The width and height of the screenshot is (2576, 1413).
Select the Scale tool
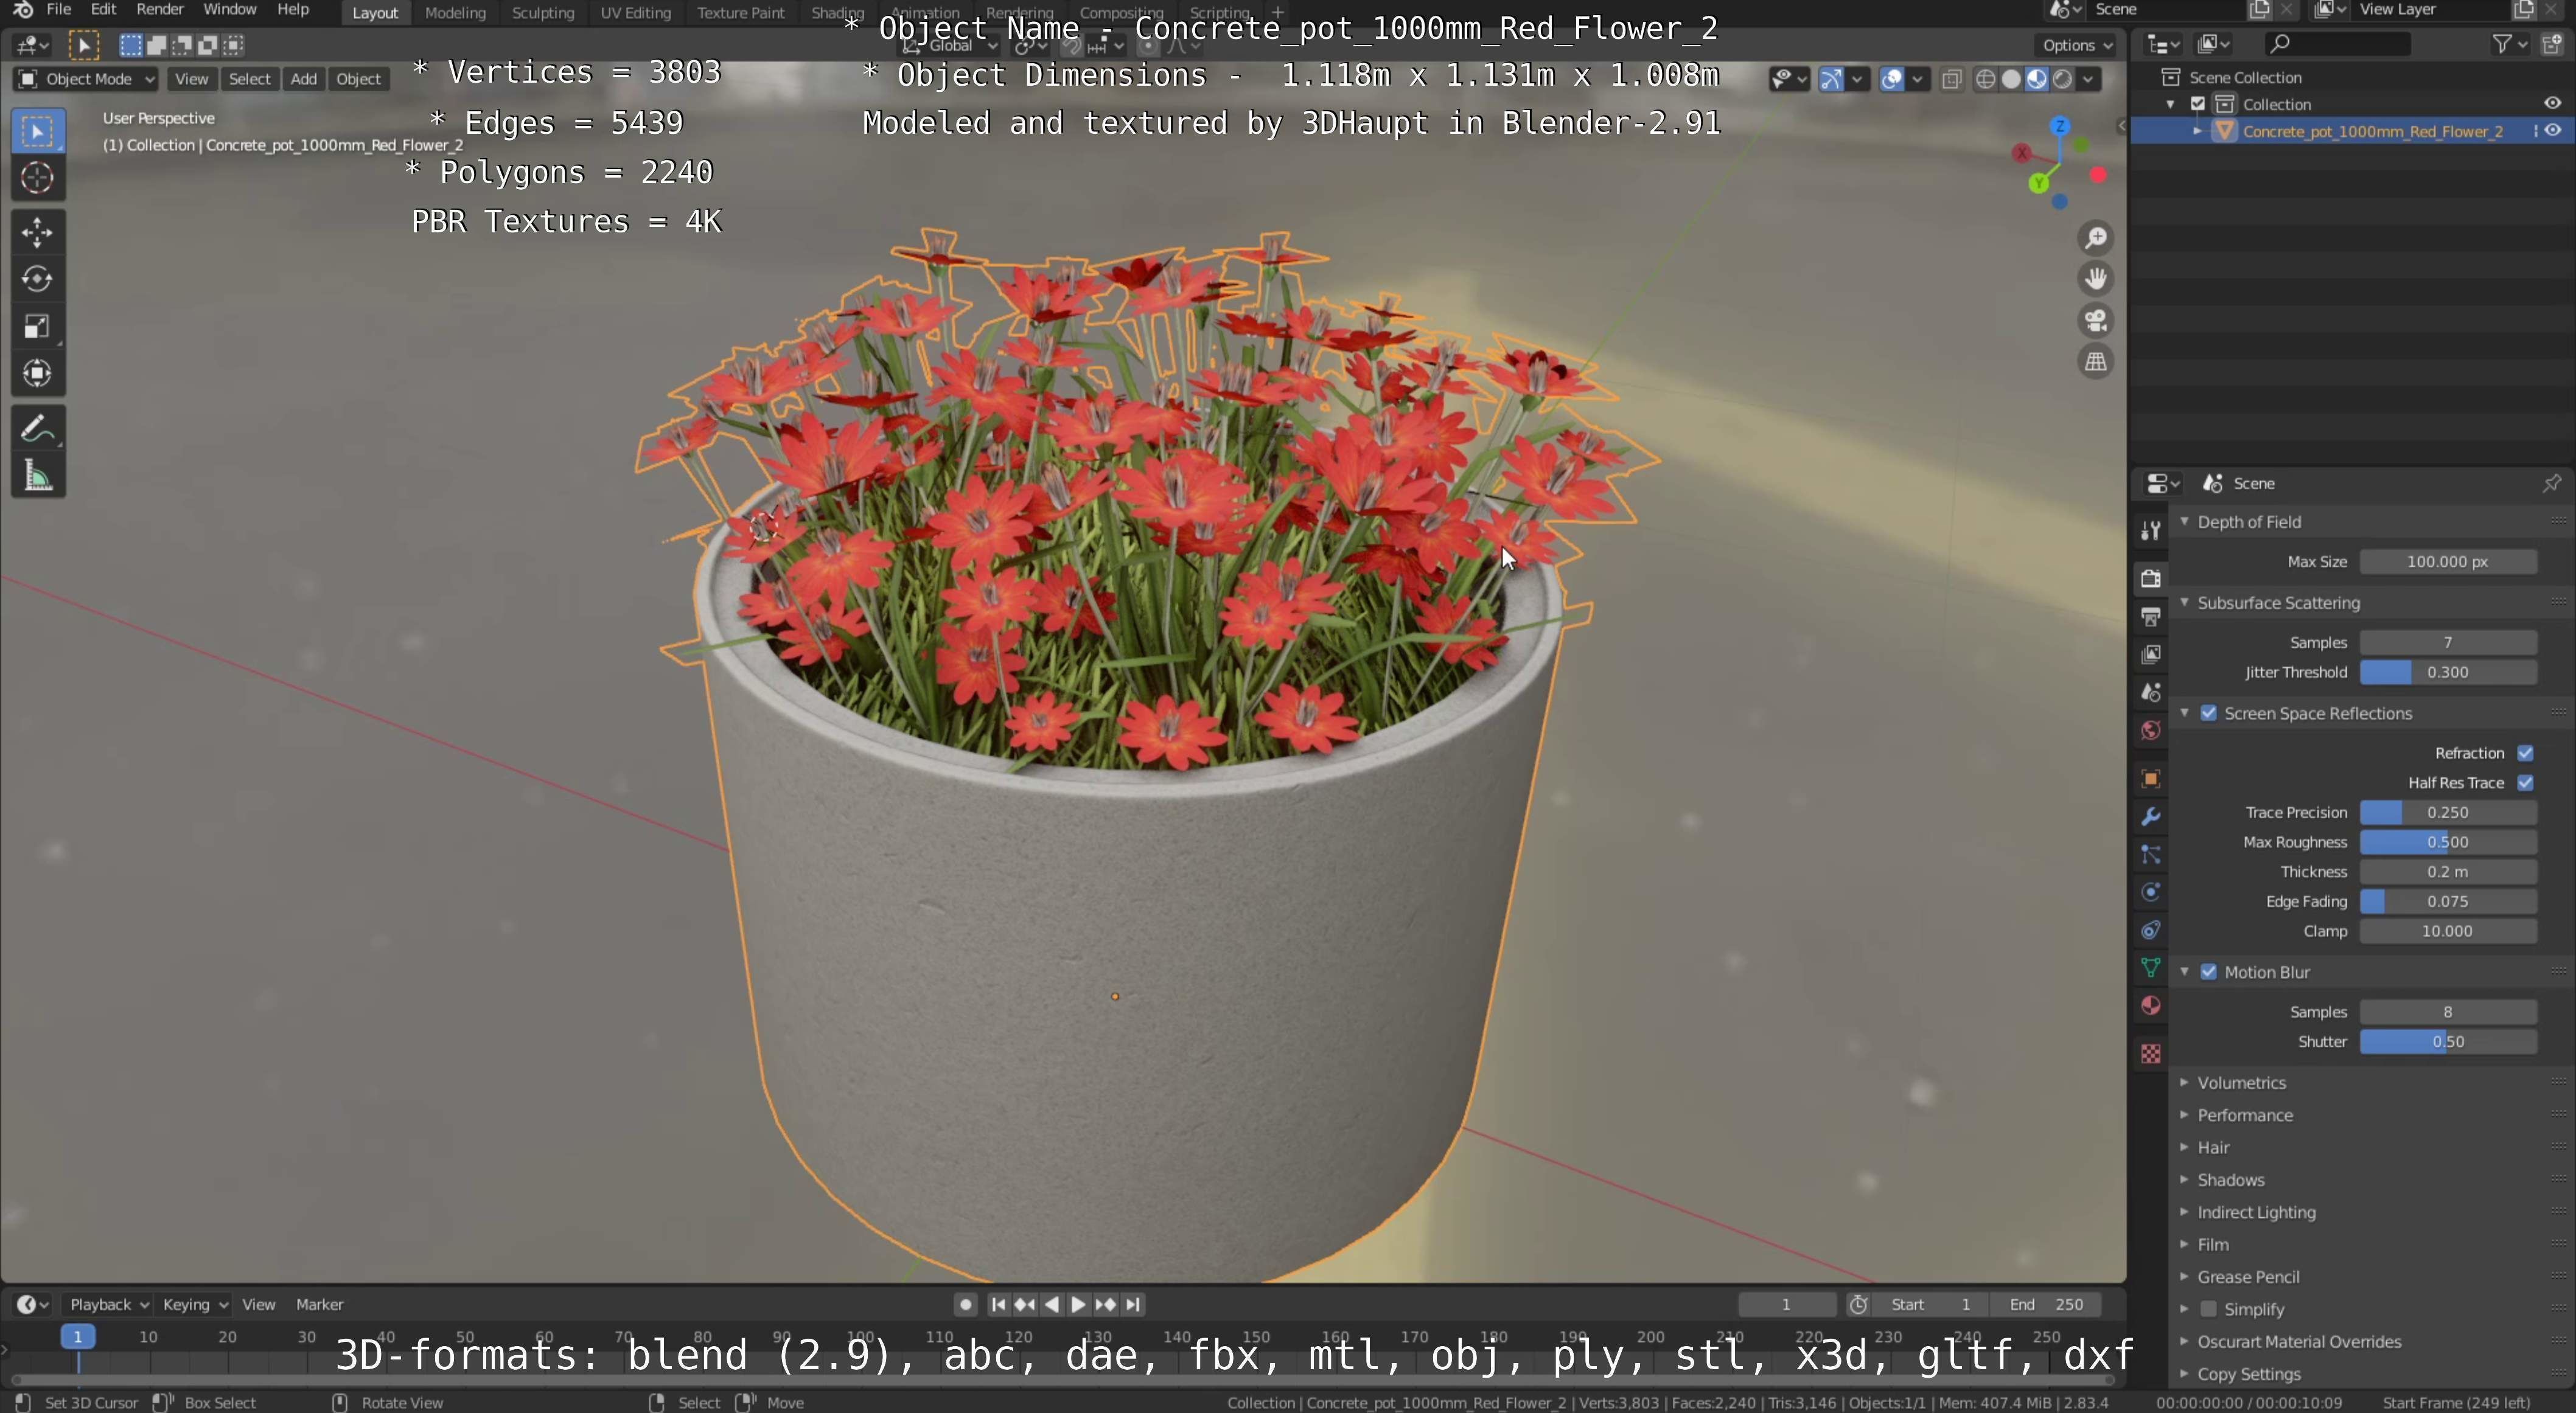click(x=38, y=327)
